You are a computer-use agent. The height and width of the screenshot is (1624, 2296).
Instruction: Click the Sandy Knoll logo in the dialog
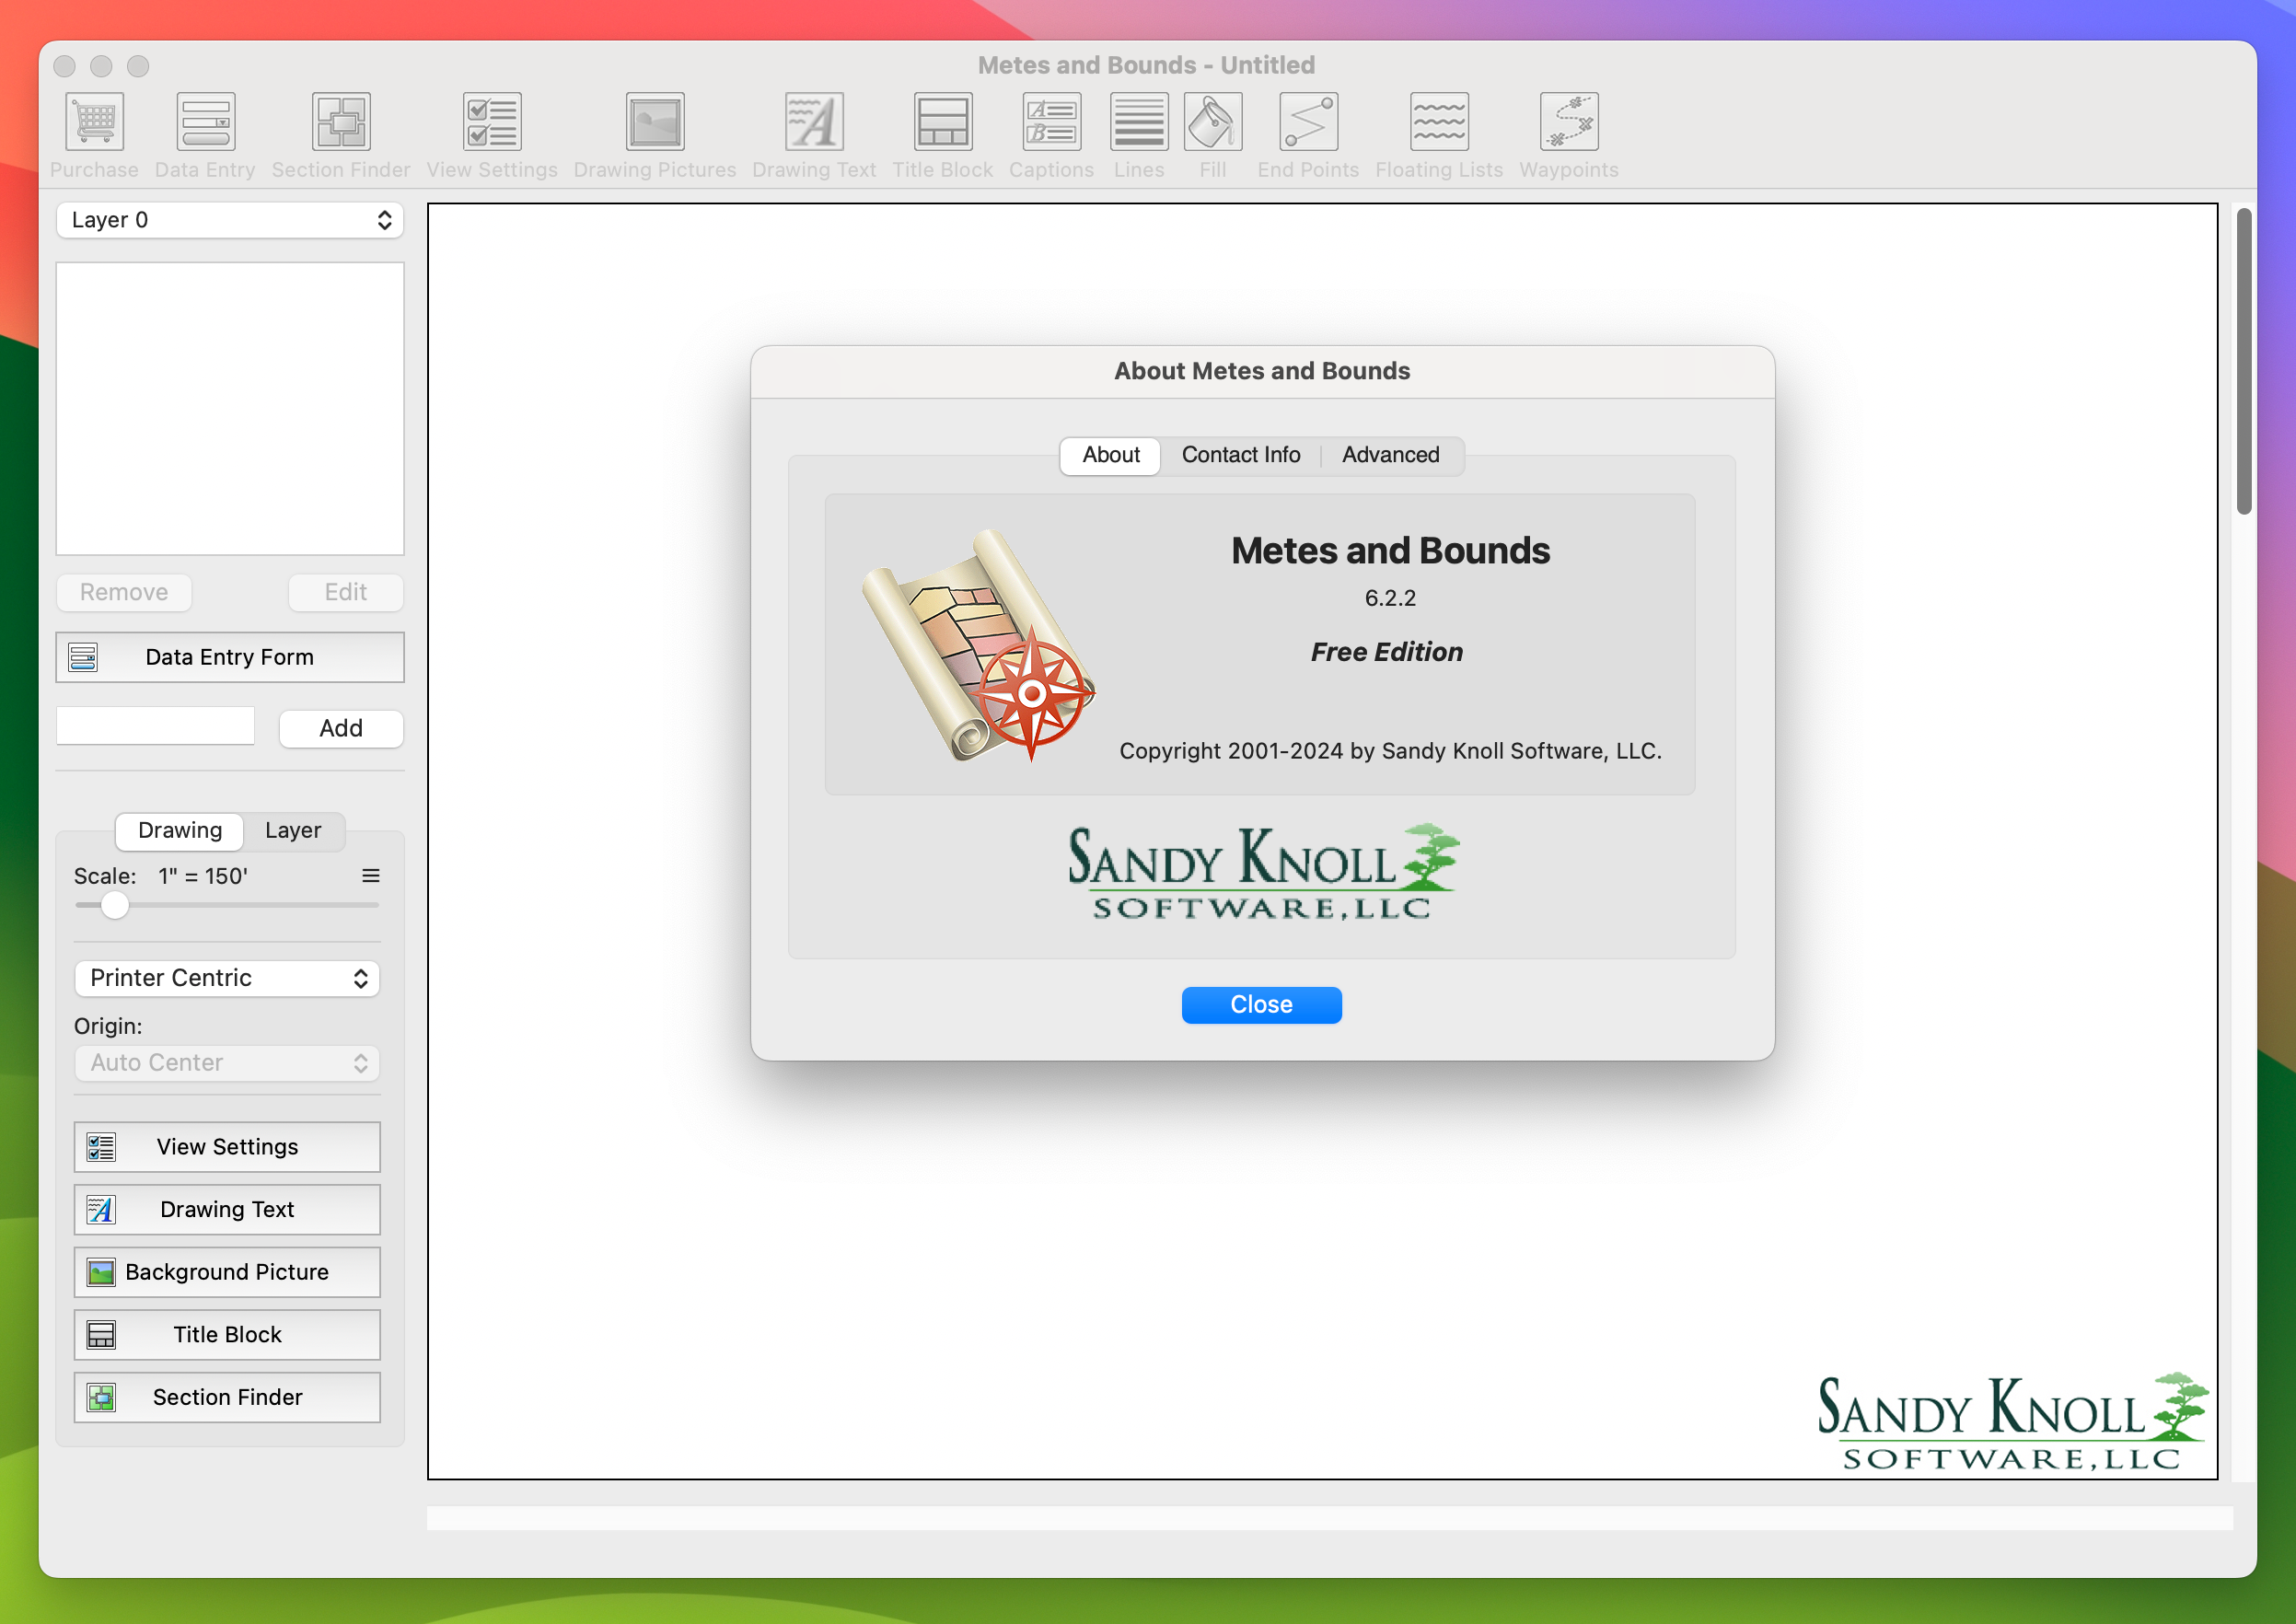pyautogui.click(x=1262, y=872)
